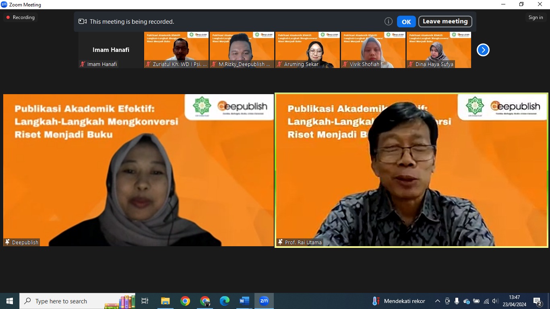Select Aruming Sekar video thumbnail

coord(308,50)
